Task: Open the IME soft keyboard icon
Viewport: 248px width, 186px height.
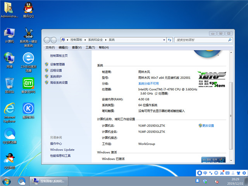Action: 227,173
